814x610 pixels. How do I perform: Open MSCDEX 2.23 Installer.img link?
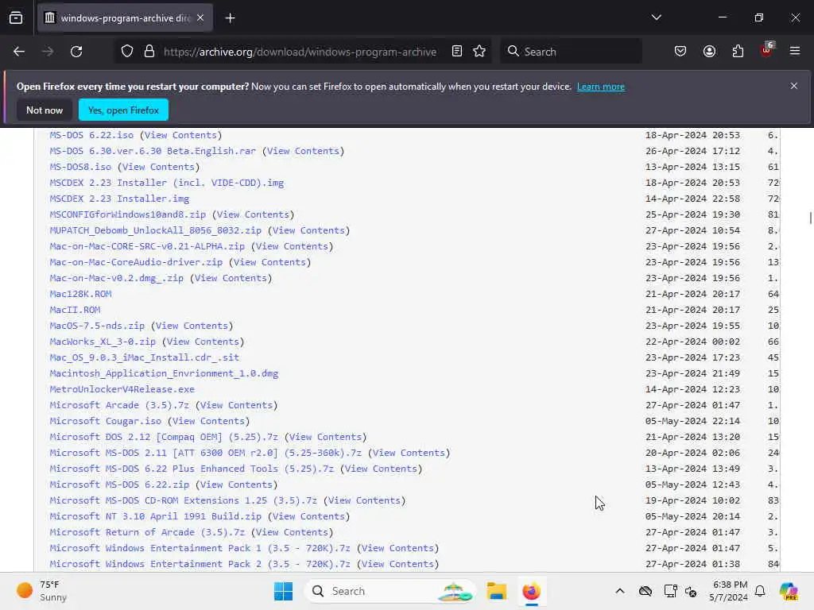[119, 199]
